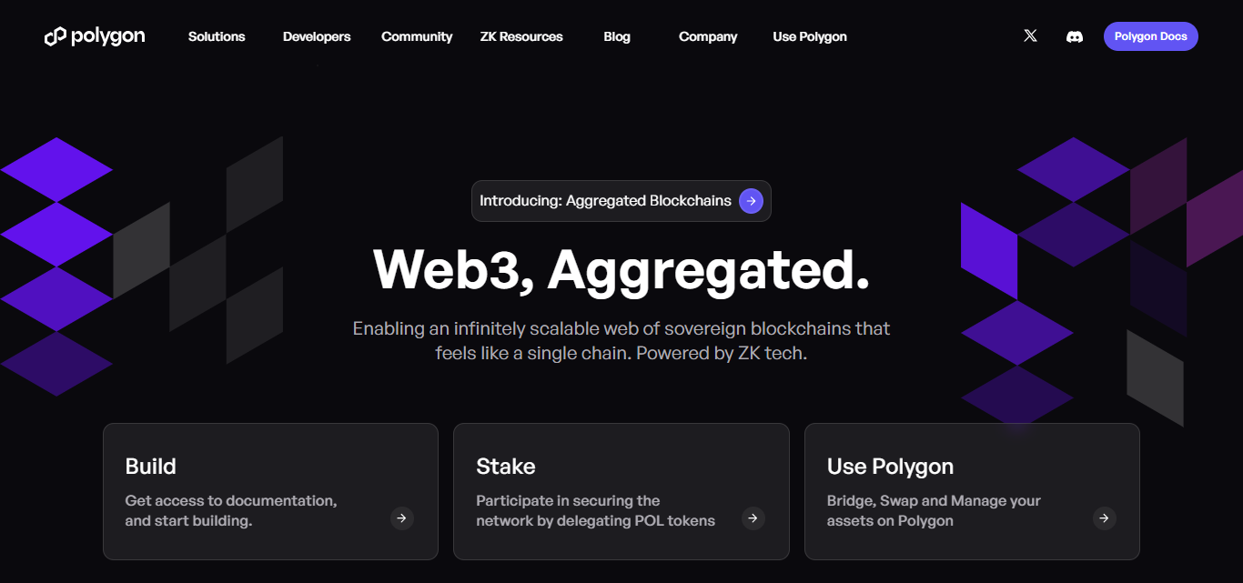
Task: Open the ZK Resources menu
Action: tap(521, 36)
